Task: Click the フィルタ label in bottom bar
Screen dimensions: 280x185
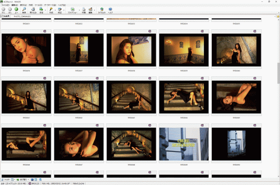Action: pyautogui.click(x=7, y=179)
